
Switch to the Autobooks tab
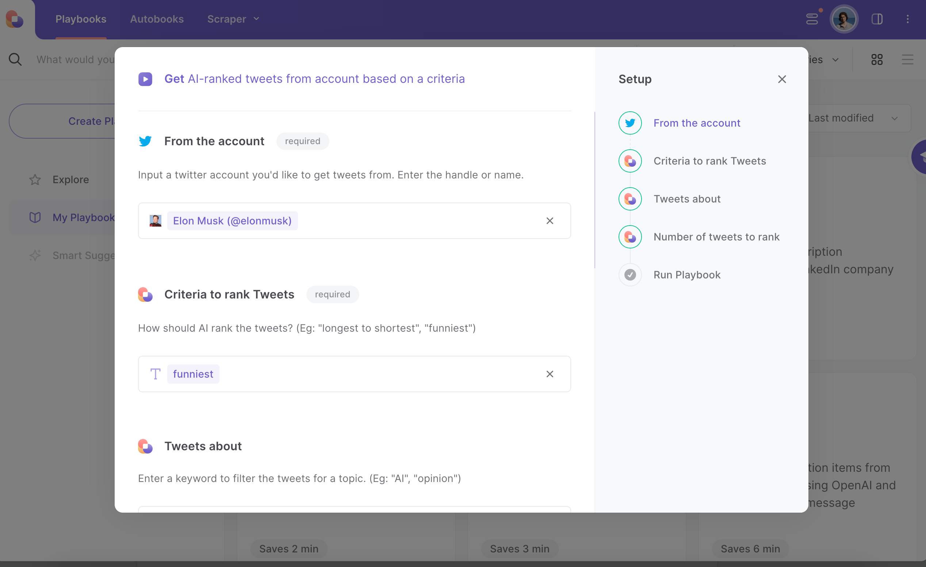pyautogui.click(x=157, y=19)
